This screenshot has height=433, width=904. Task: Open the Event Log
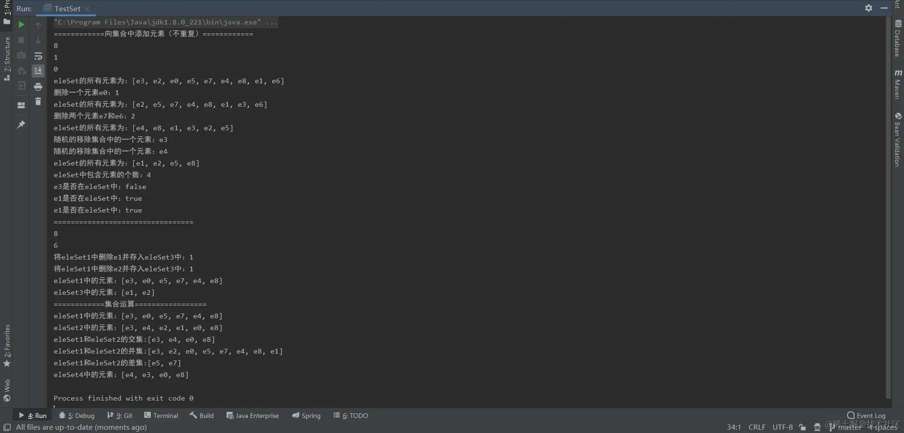(x=866, y=416)
